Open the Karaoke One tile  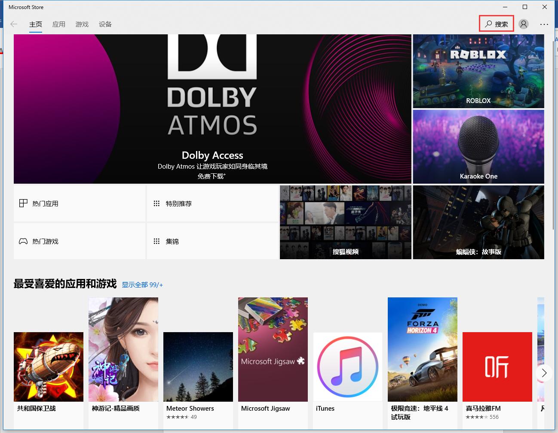tap(478, 146)
